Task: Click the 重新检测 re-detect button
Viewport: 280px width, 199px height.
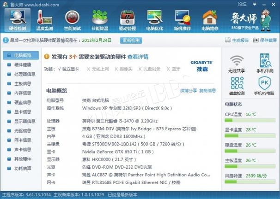Action: tap(131, 41)
